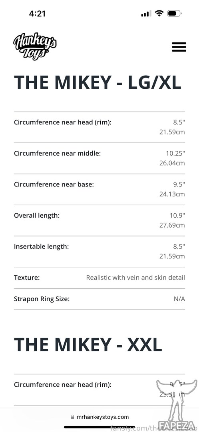This screenshot has width=199, height=432.
Task: Tap the lock icon beside the URL
Action: click(72, 417)
